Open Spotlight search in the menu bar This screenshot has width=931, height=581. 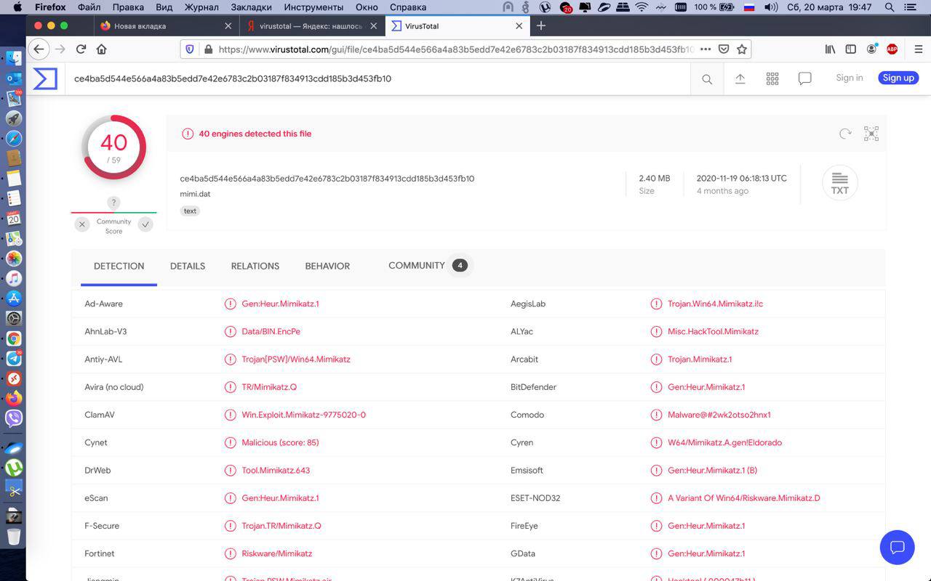pos(890,7)
